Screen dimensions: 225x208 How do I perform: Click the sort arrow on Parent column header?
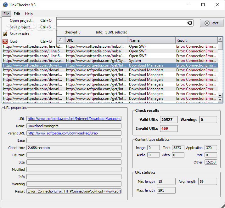click(61, 40)
